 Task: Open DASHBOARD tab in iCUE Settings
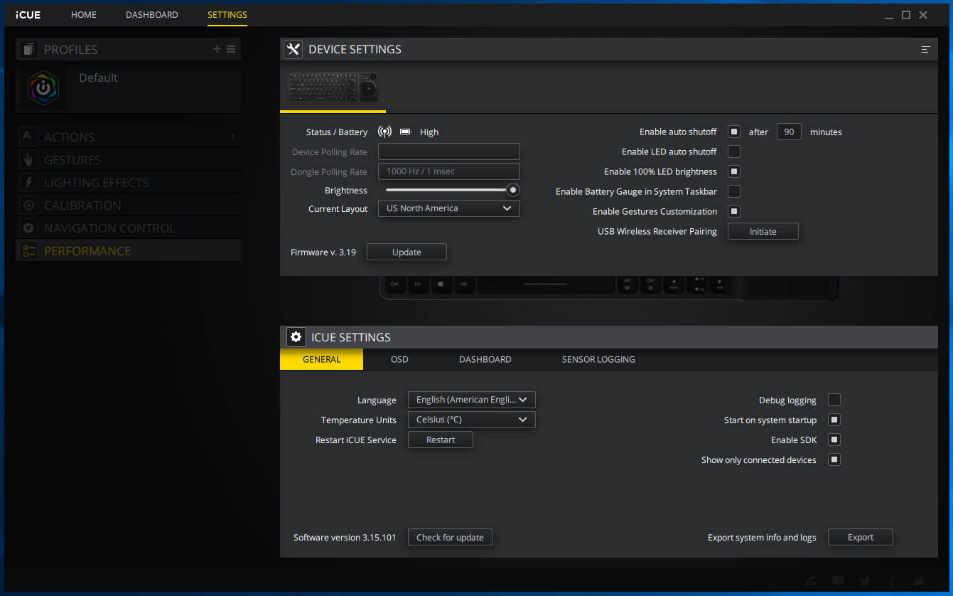tap(485, 359)
